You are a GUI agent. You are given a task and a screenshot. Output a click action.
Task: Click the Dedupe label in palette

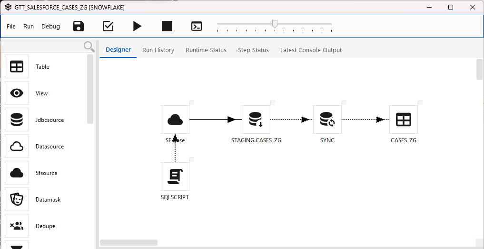[x=45, y=226]
